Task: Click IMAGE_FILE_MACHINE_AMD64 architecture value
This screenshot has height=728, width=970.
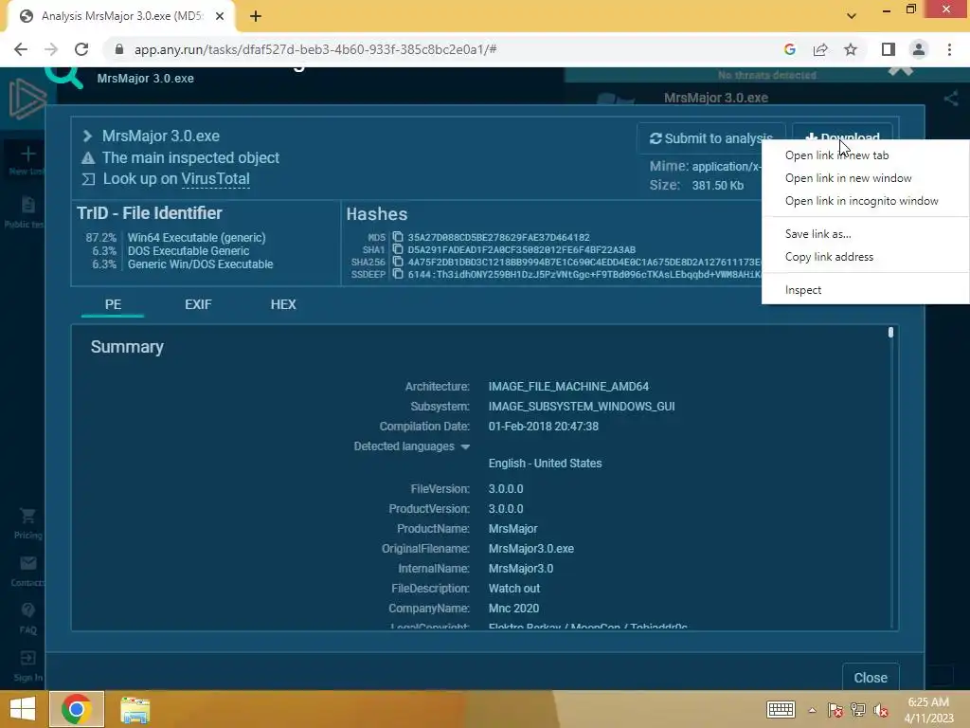Action: [x=568, y=387]
